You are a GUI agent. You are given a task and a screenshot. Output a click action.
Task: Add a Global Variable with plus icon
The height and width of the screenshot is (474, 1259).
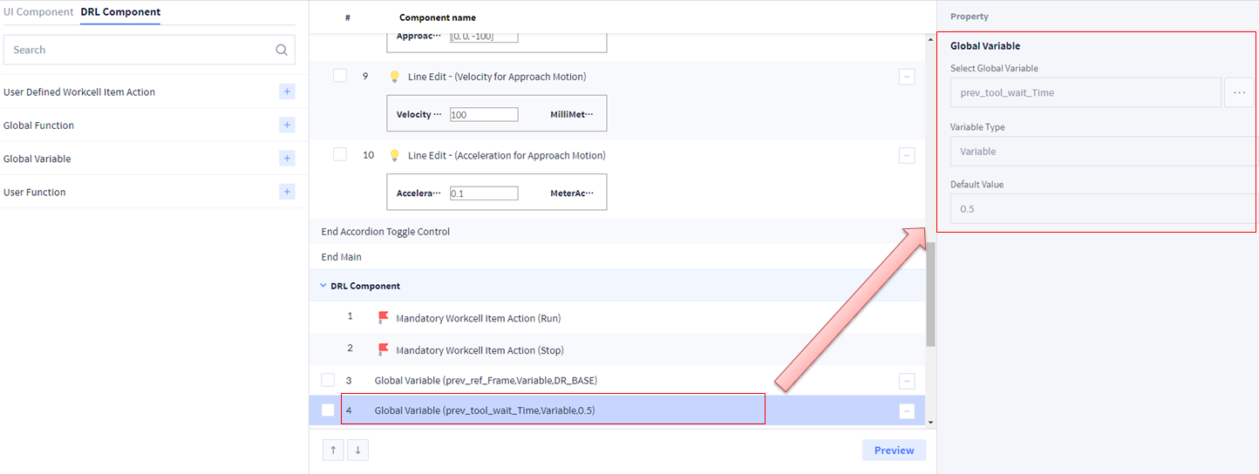point(287,159)
